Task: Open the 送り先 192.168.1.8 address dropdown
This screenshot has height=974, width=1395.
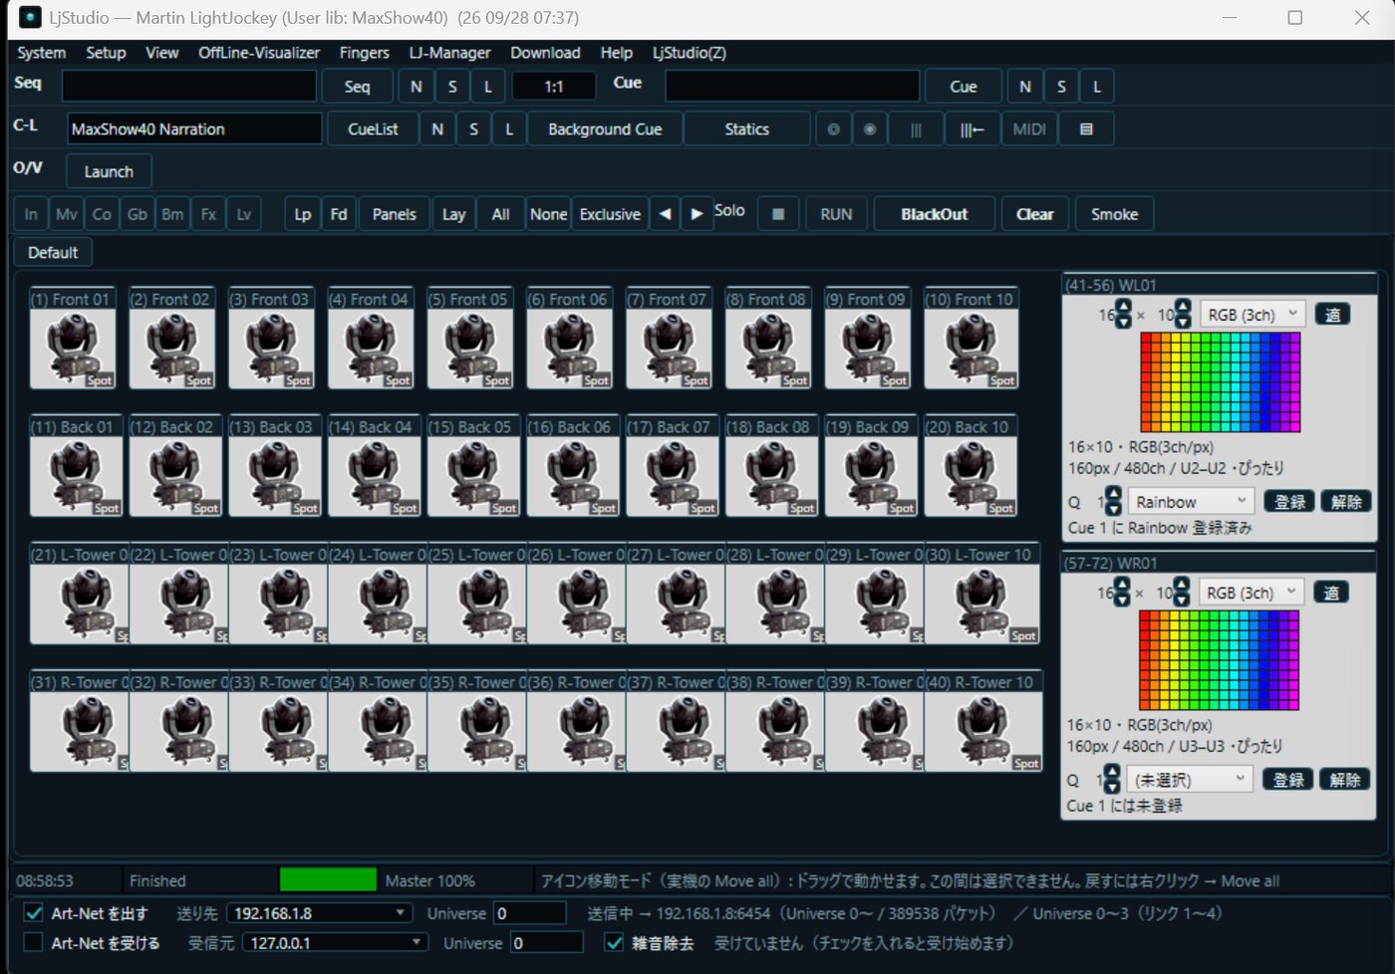Action: click(x=319, y=913)
